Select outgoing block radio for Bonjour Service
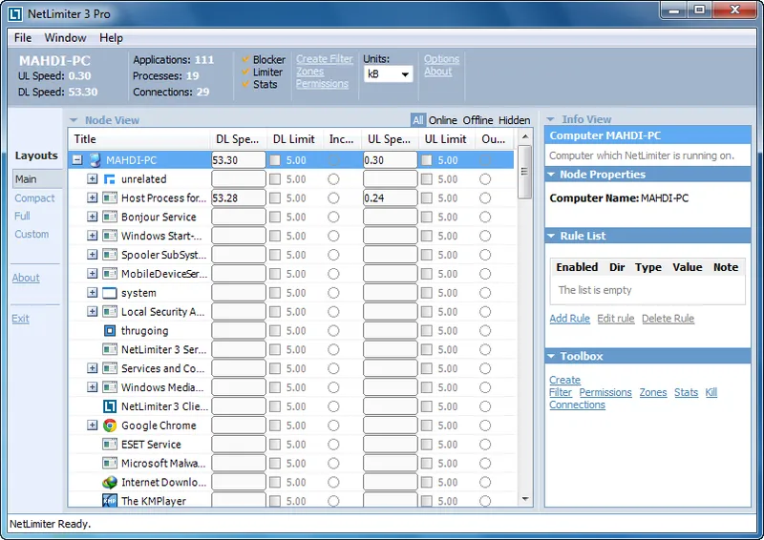 click(x=485, y=217)
